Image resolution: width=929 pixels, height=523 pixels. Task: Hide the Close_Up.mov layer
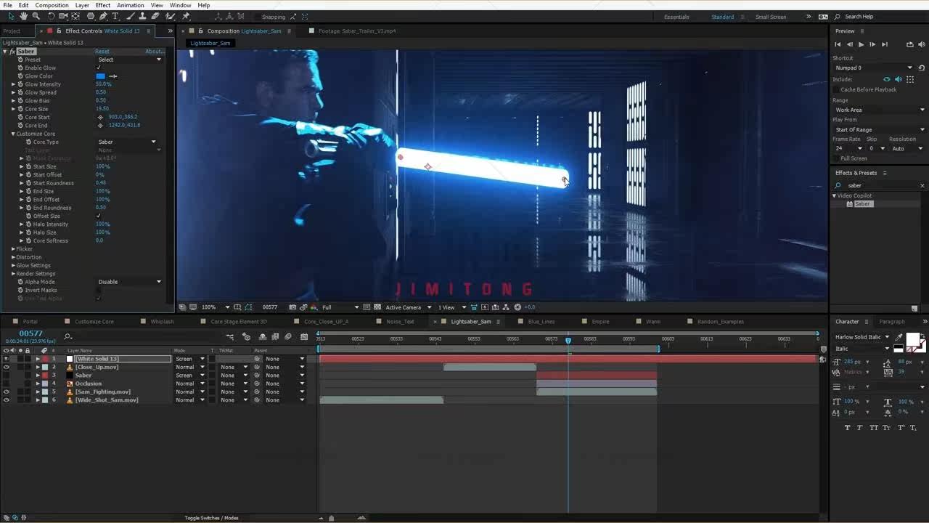click(7, 367)
